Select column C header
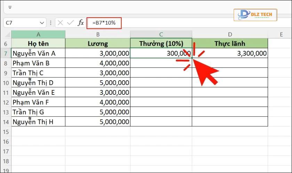Image resolution: width=292 pixels, height=173 pixels. [x=161, y=34]
